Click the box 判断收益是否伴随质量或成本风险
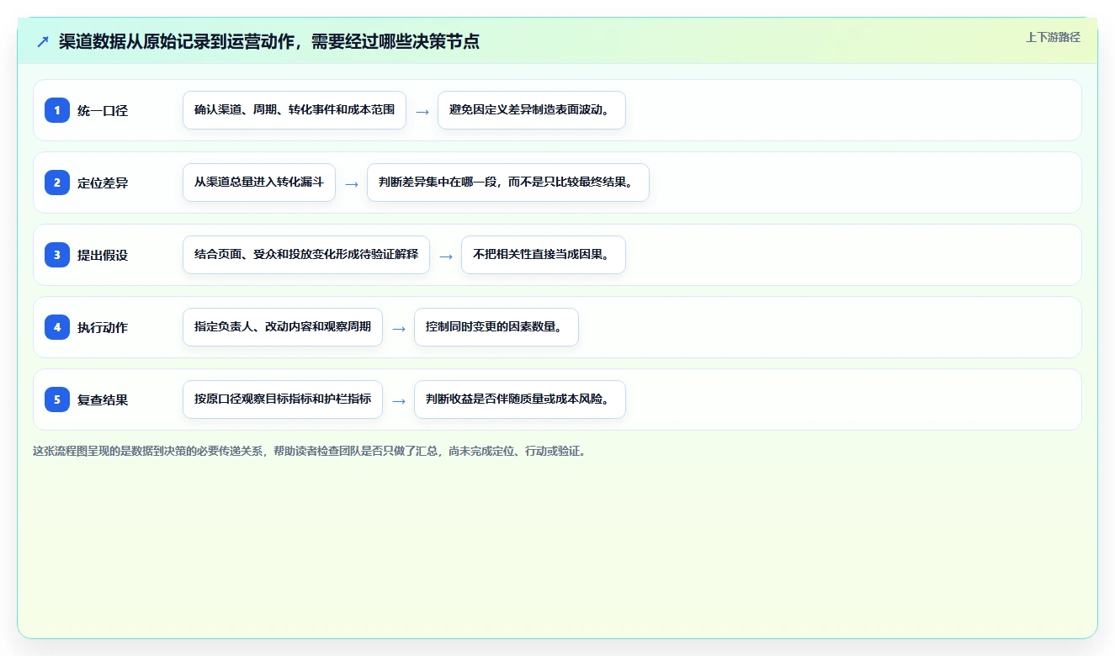Screen dimensions: 1115x656 (520, 399)
